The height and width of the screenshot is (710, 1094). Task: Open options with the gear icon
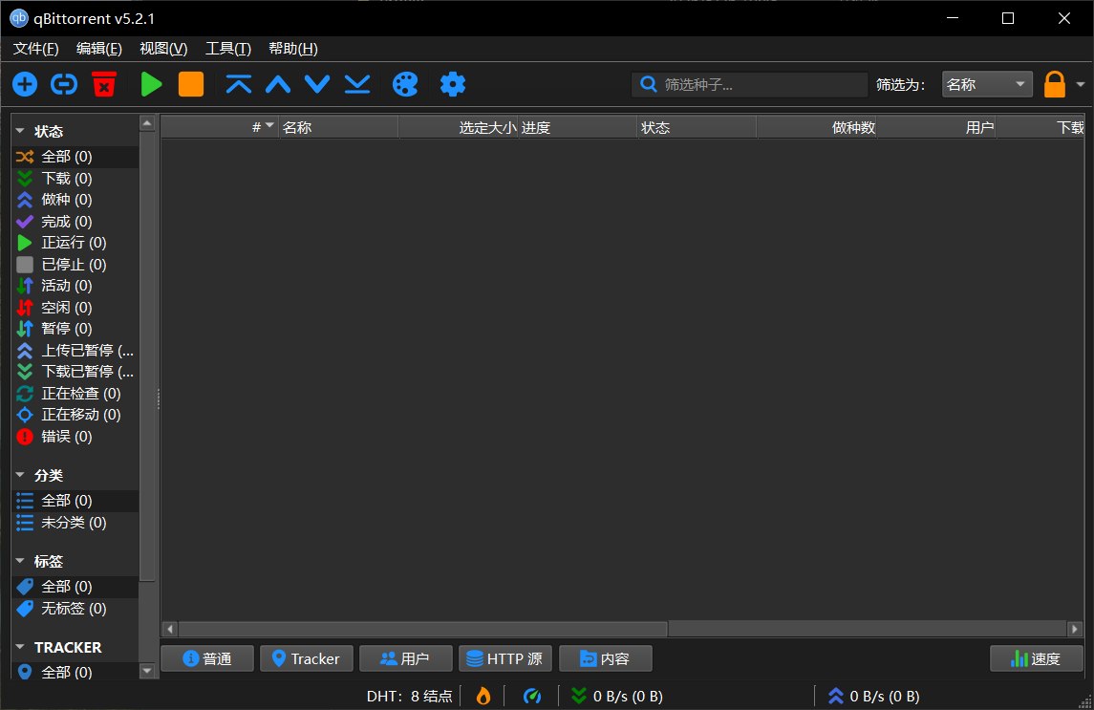click(452, 84)
